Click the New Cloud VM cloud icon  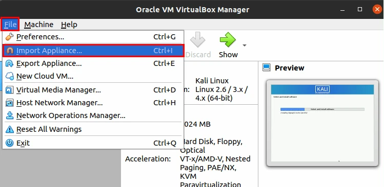coord(10,76)
